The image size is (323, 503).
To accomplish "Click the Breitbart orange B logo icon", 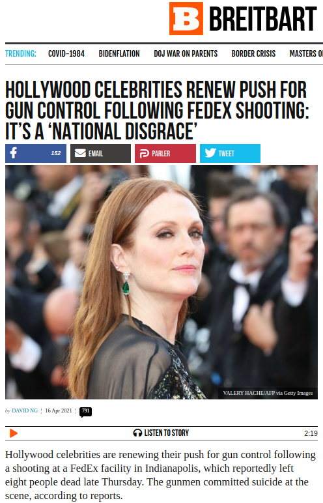I will click(186, 19).
